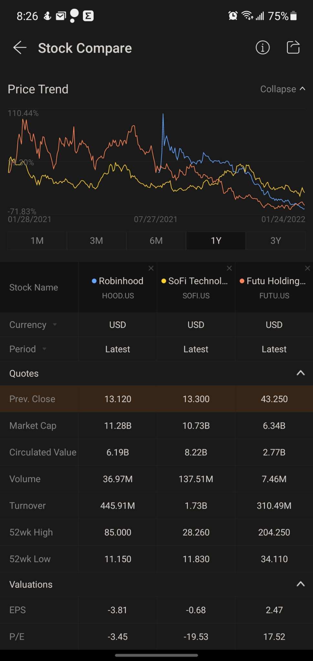Image resolution: width=313 pixels, height=661 pixels.
Task: Click Market Cap value 10.73B
Action: (196, 426)
